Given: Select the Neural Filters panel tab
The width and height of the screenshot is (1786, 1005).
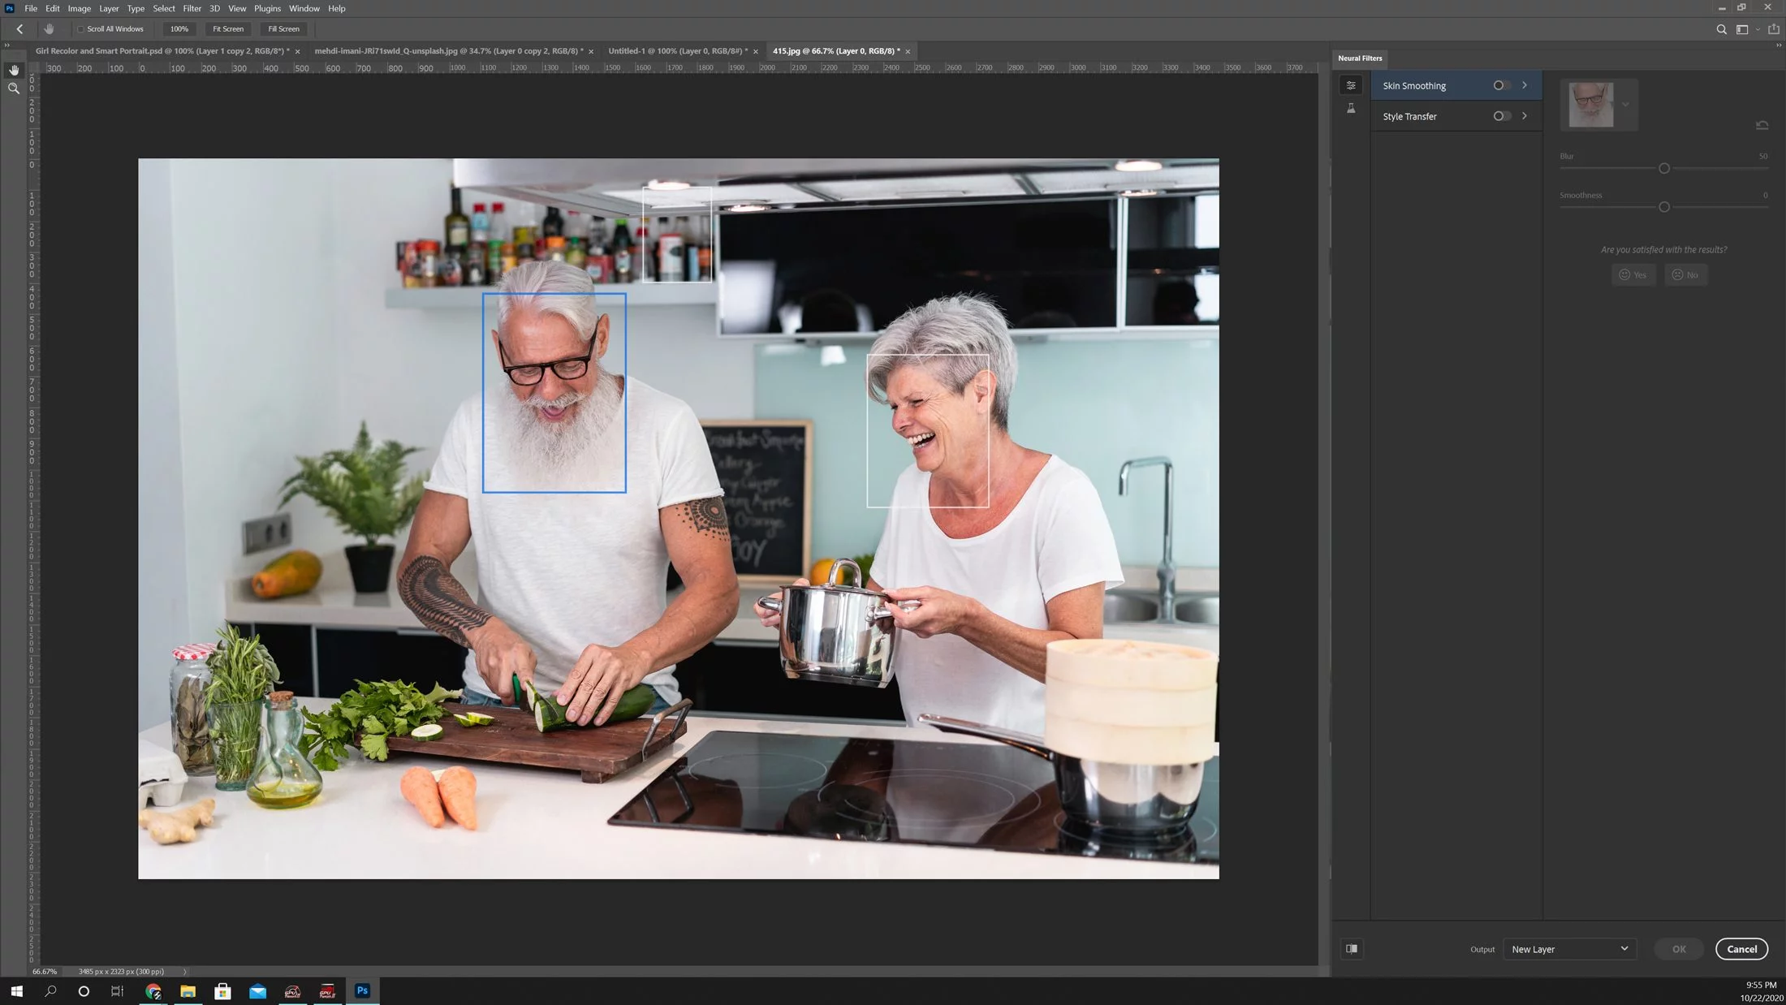Looking at the screenshot, I should pyautogui.click(x=1360, y=58).
